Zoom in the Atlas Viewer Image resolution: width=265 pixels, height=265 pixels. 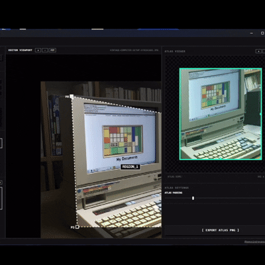click(258, 51)
